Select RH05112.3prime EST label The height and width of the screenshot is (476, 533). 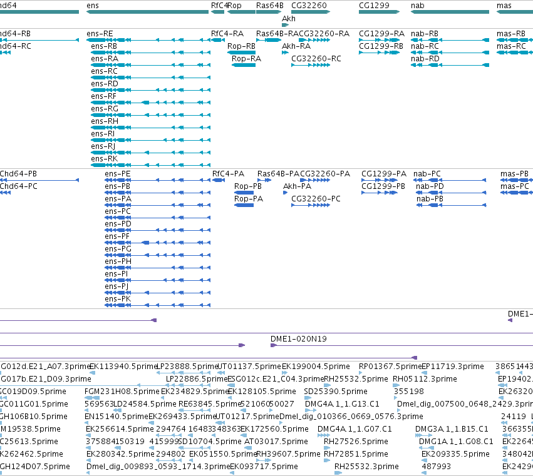(x=425, y=379)
